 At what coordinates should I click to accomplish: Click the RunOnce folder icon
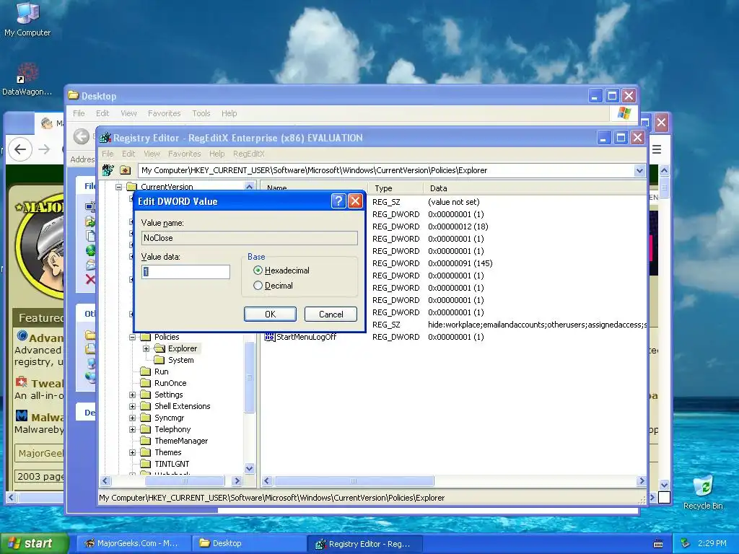click(x=146, y=383)
